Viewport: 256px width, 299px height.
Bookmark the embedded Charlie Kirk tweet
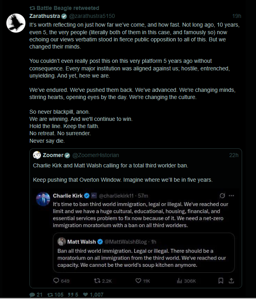[x=221, y=280]
